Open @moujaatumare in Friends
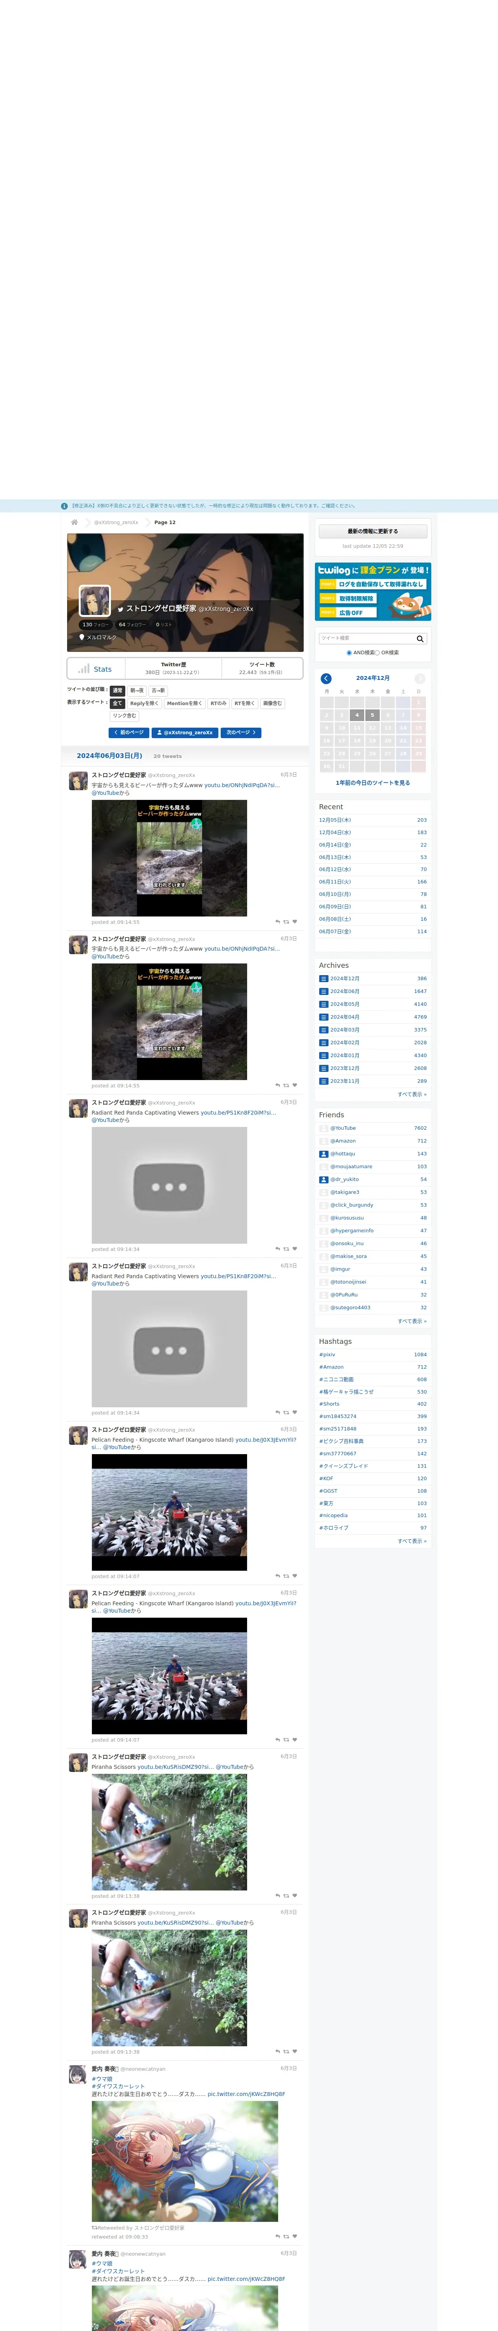498x2331 pixels. point(351,1166)
